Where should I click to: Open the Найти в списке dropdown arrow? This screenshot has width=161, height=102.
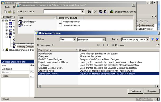tap(82, 12)
